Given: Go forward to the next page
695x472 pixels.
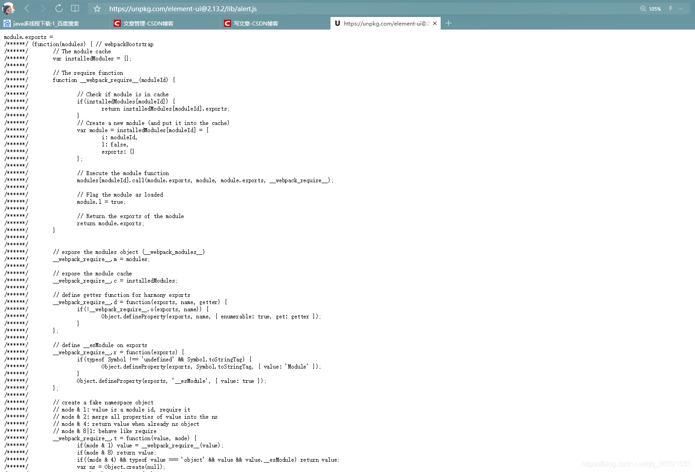Looking at the screenshot, I should point(43,9).
